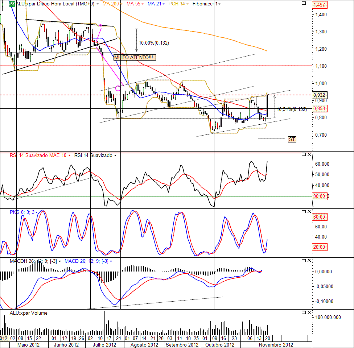Viewport: 354px width, 348px height.
Task: Click Agosto 2012 on the time axis
Action: 144,345
